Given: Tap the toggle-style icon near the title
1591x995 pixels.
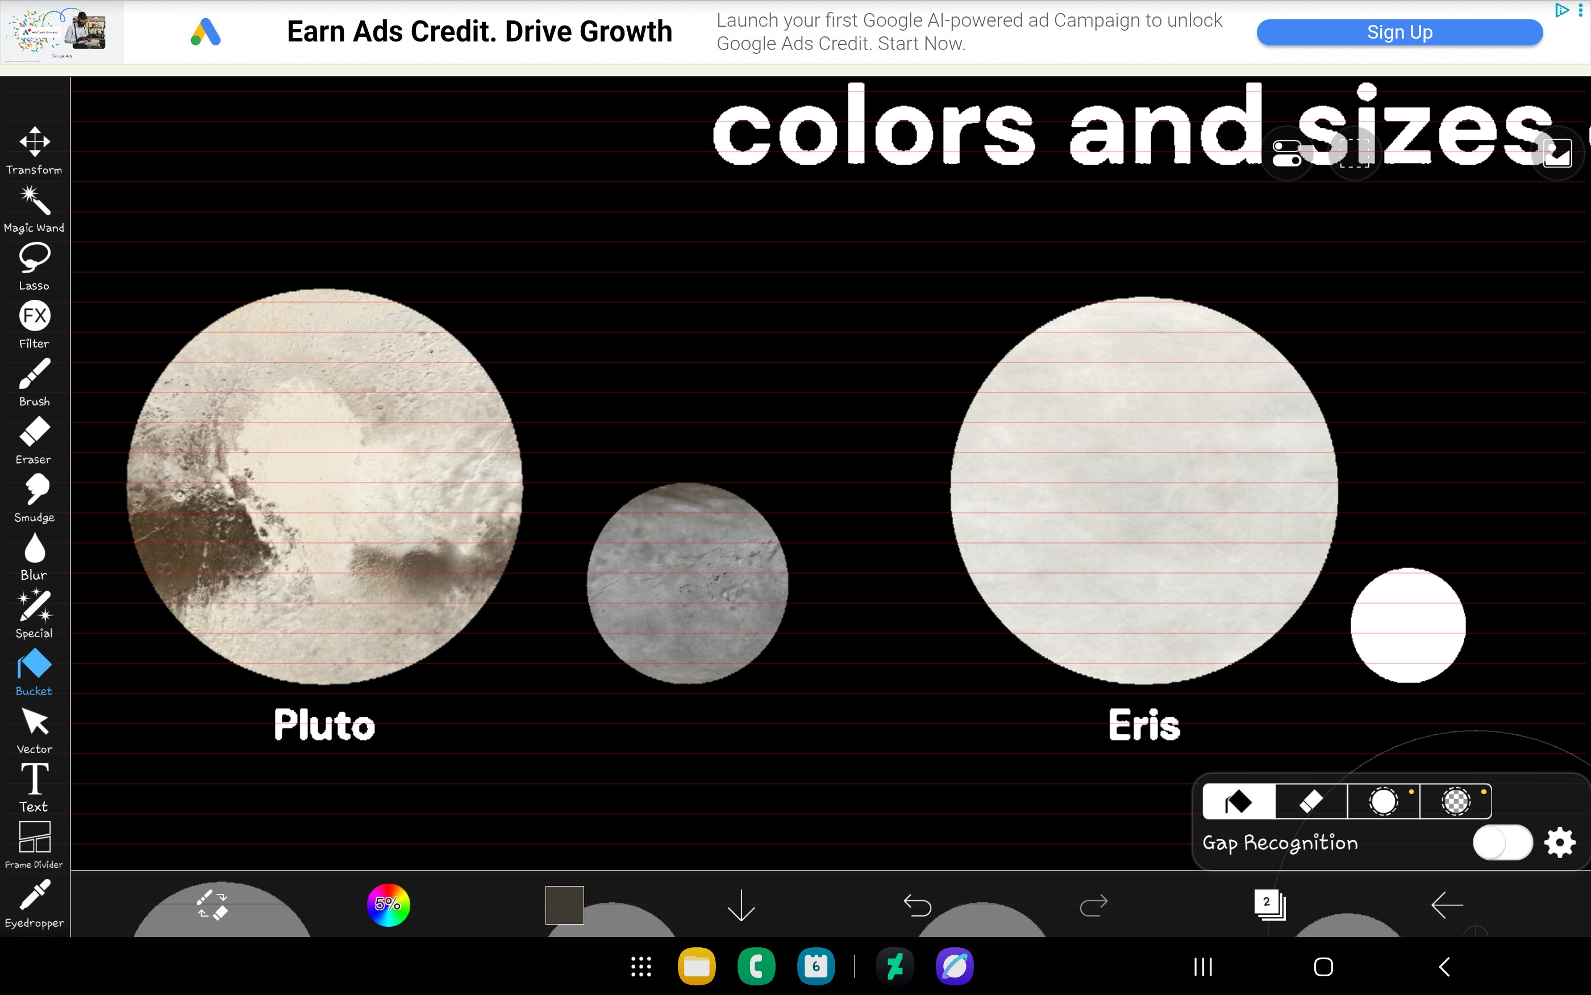Looking at the screenshot, I should (x=1287, y=153).
